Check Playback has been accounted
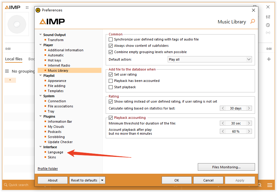 tap(110, 81)
